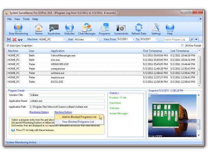Enable the 24 Hour Format checkbox

183,45
